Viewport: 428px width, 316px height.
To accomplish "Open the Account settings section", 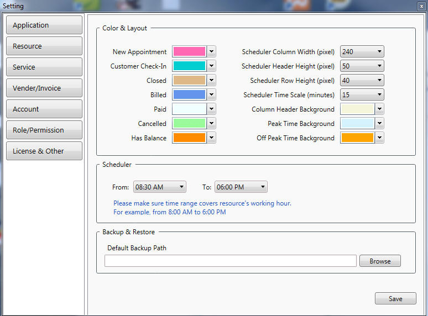I will 44,109.
